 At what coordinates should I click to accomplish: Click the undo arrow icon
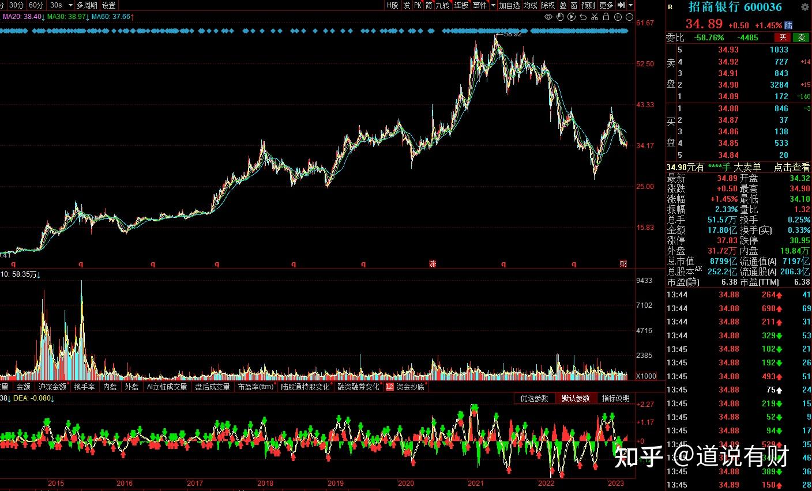[583, 17]
